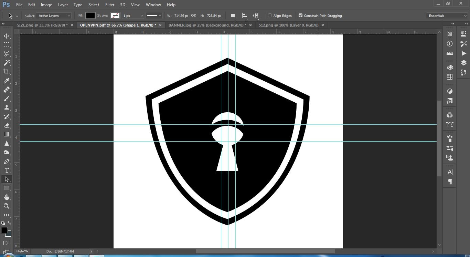Uncheck Constrain Path Dragging
Image resolution: width=470 pixels, height=257 pixels.
pos(300,16)
